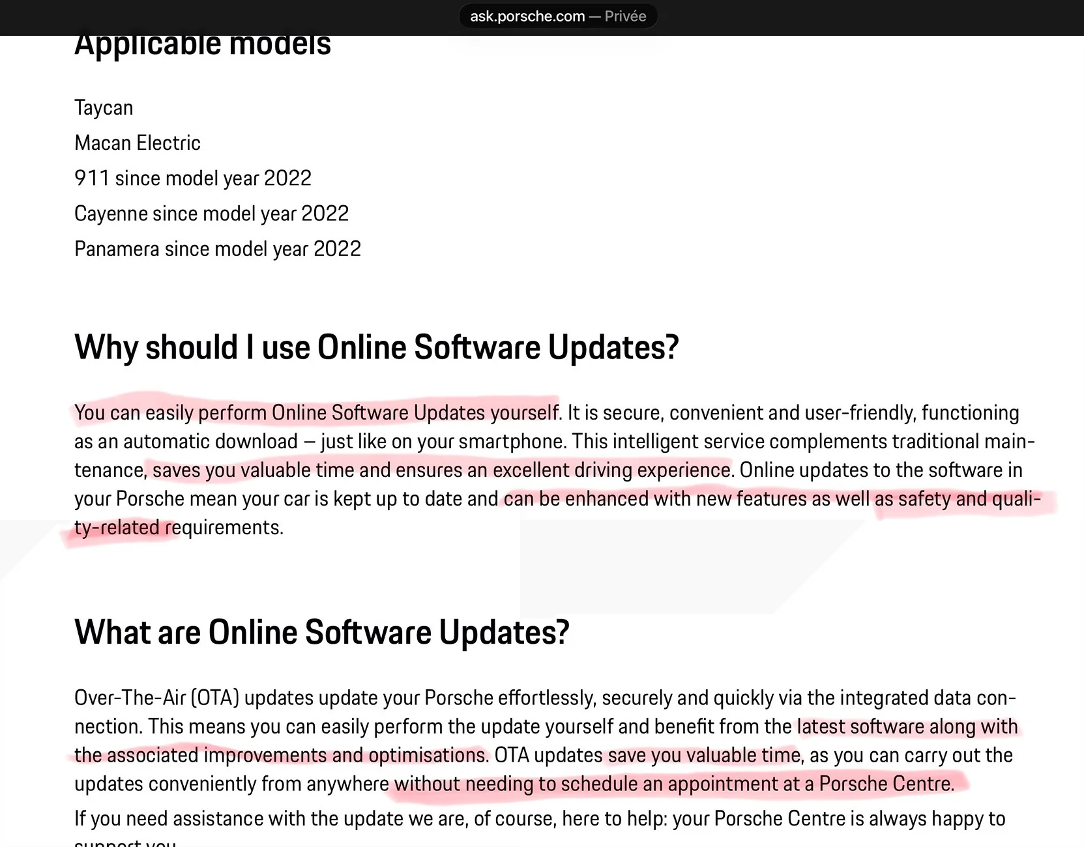Click the 'Applicable models' heading
The width and height of the screenshot is (1084, 847).
[202, 46]
